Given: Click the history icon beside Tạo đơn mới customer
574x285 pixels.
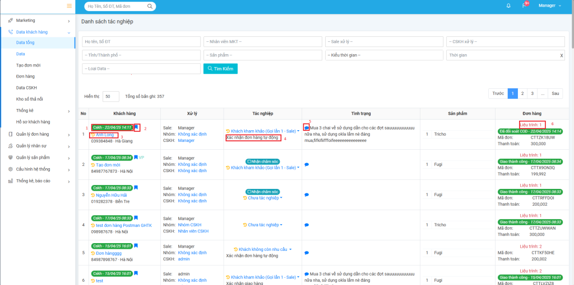Looking at the screenshot, I should pyautogui.click(x=92, y=165).
